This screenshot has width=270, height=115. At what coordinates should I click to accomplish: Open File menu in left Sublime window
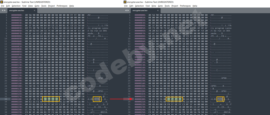point(2,6)
